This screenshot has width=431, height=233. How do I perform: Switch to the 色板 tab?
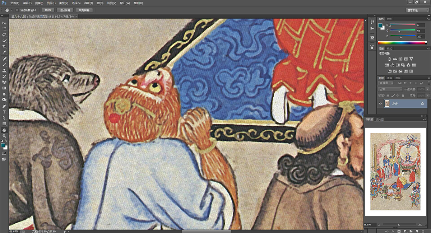[x=389, y=19]
